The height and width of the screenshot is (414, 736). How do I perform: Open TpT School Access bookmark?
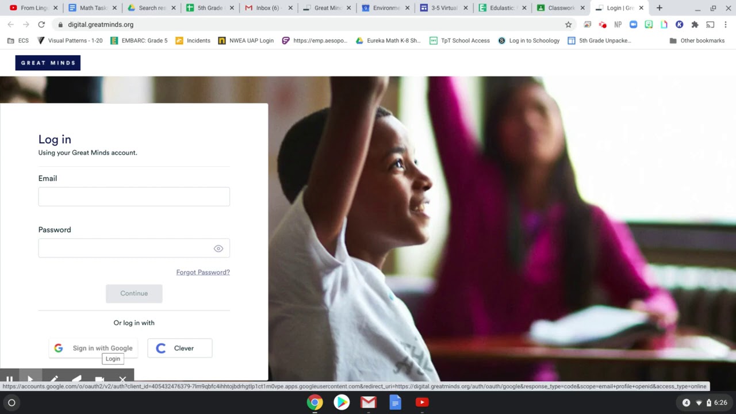tap(459, 41)
